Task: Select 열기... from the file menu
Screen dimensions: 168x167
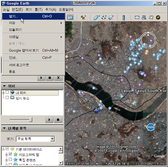Action: tap(33, 16)
